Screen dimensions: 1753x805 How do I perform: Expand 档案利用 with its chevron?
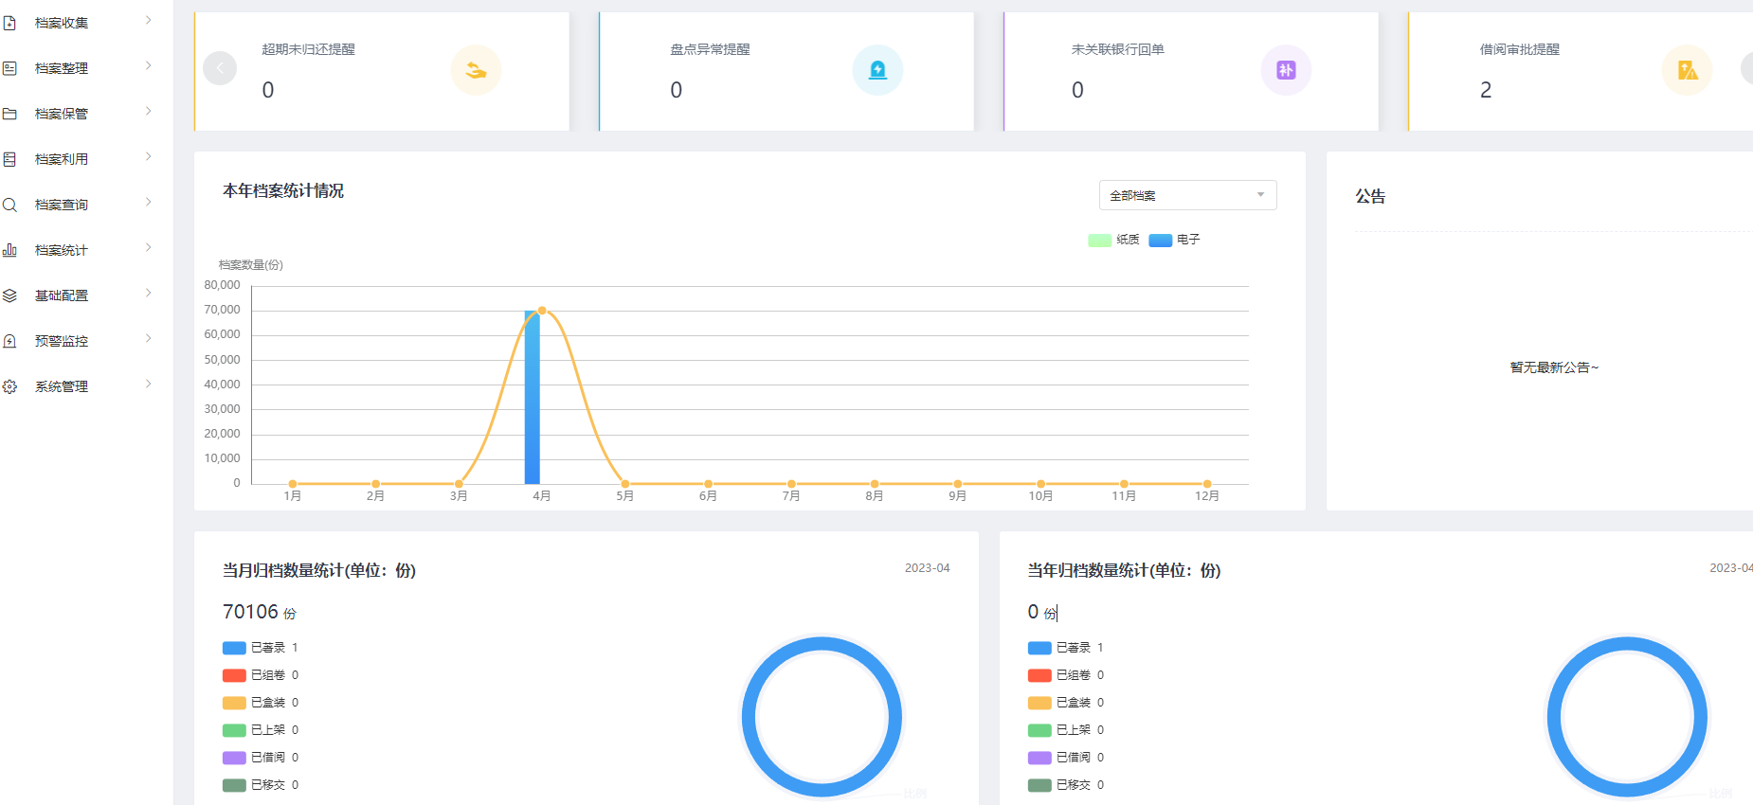click(149, 156)
